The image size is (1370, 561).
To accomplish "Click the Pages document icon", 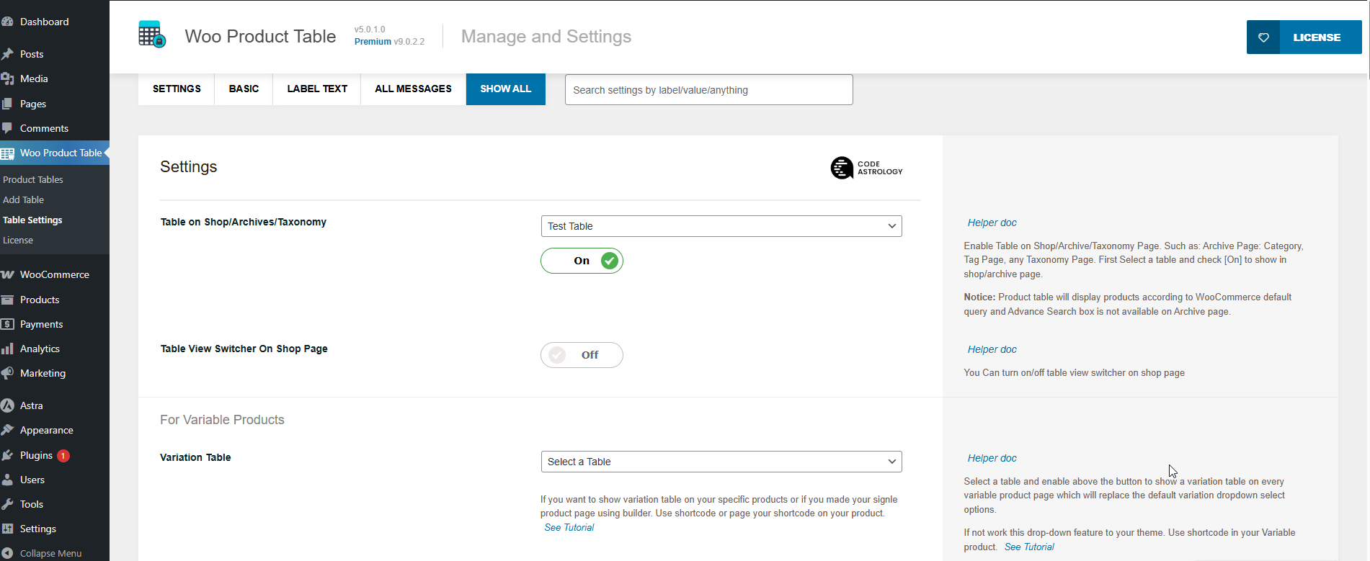I will 7,104.
